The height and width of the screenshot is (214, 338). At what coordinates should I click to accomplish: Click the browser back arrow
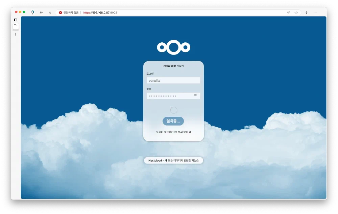[41, 12]
